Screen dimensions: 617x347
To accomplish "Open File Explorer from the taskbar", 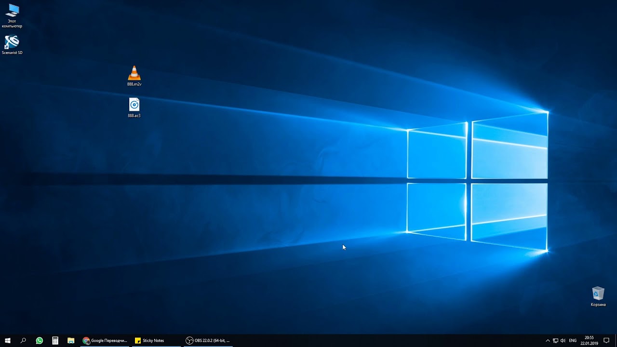I will point(71,340).
